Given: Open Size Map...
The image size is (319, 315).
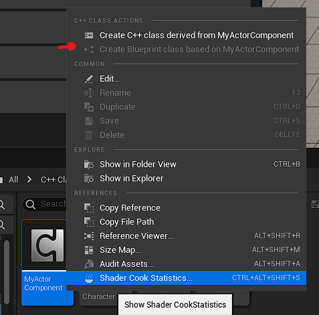Looking at the screenshot, I should point(187,250).
